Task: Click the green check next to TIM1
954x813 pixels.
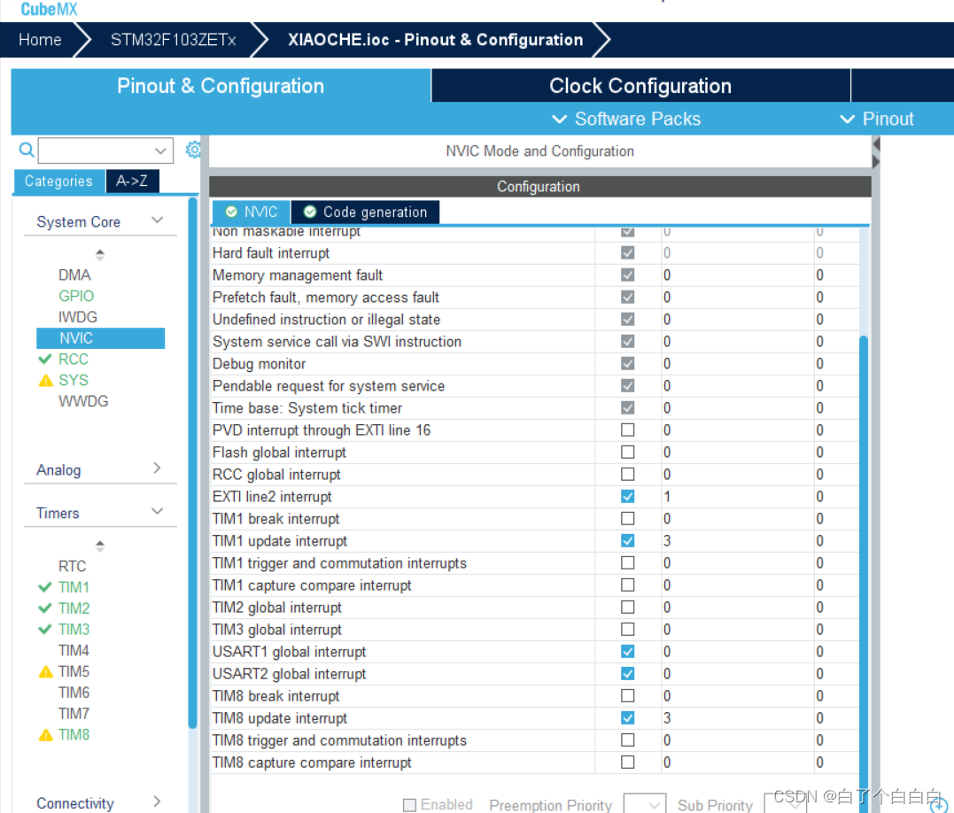Action: [x=44, y=587]
